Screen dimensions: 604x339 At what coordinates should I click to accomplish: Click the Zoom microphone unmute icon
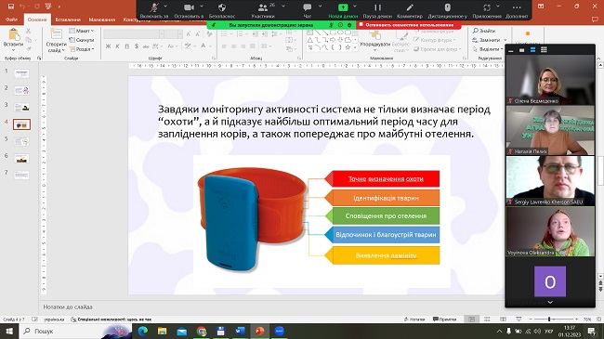pos(154,7)
